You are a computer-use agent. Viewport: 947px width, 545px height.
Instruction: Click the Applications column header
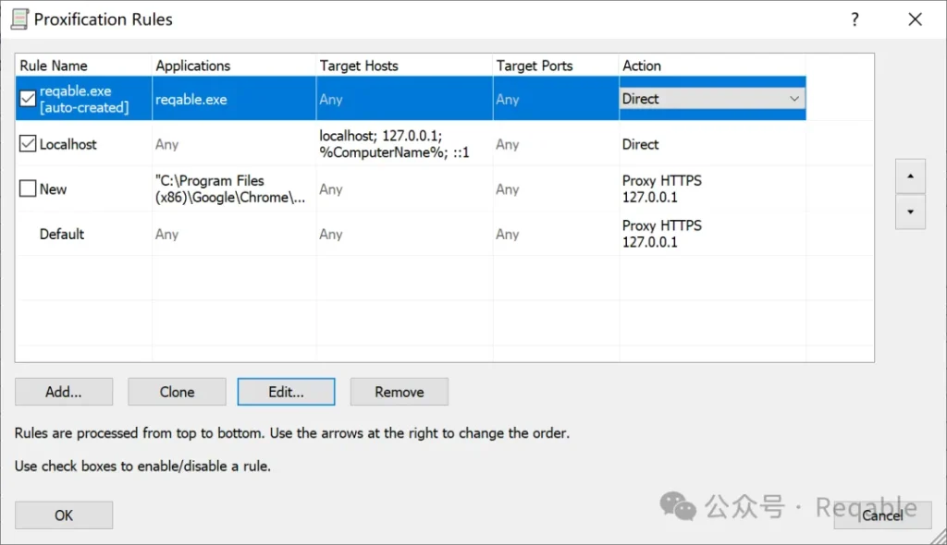(x=233, y=66)
